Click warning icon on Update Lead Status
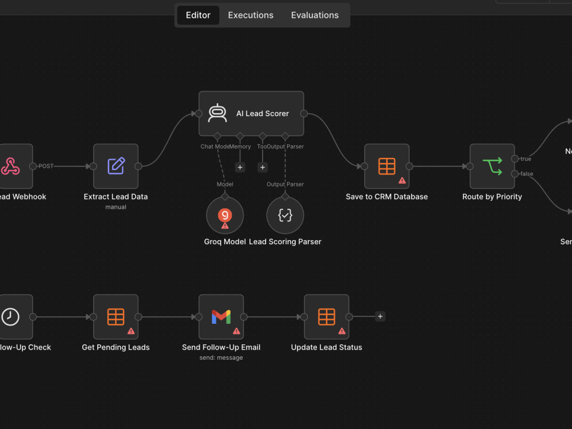 tap(342, 331)
